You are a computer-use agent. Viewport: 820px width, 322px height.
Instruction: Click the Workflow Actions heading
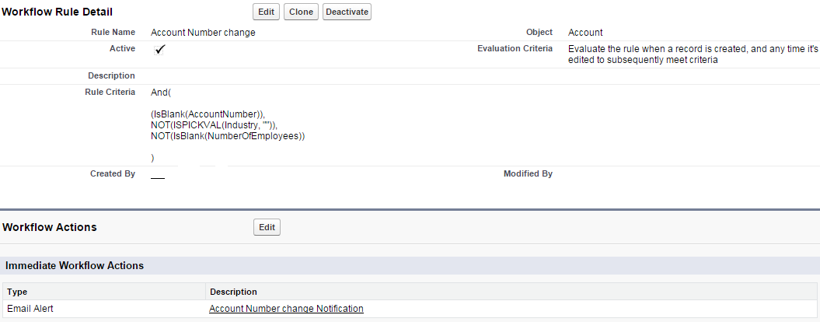(x=49, y=227)
